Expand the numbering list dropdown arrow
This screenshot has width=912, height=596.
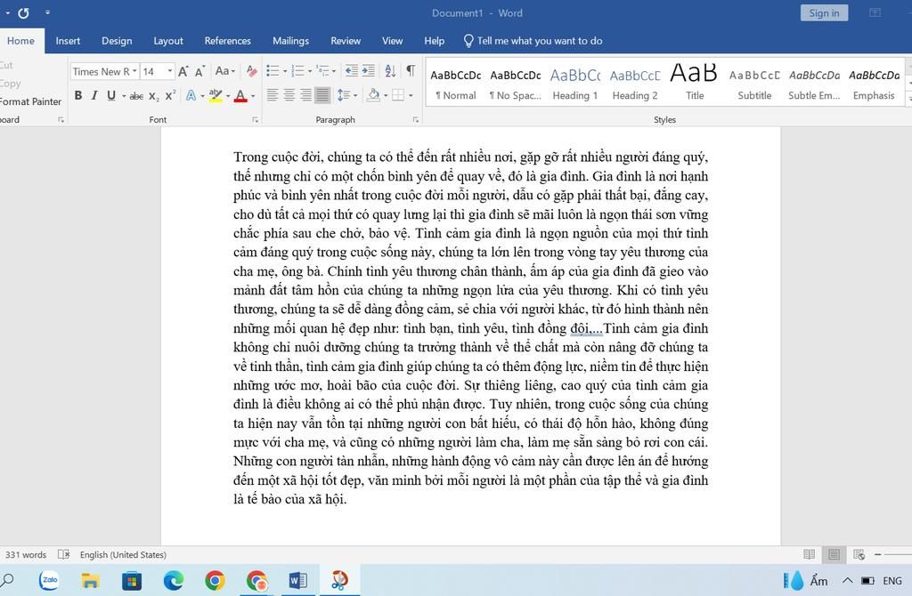click(x=309, y=71)
